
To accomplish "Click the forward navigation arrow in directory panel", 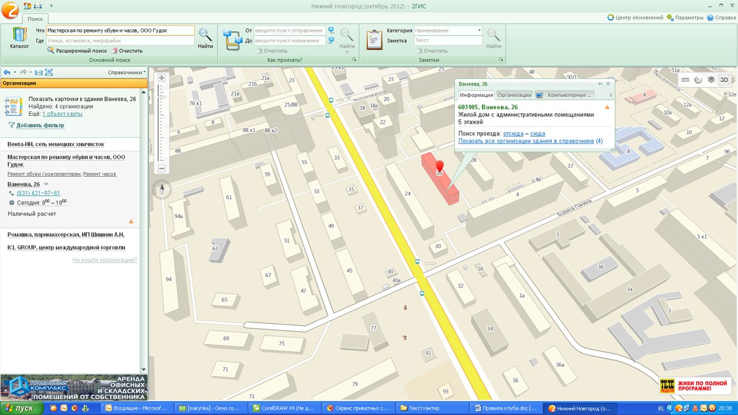I will (x=23, y=72).
